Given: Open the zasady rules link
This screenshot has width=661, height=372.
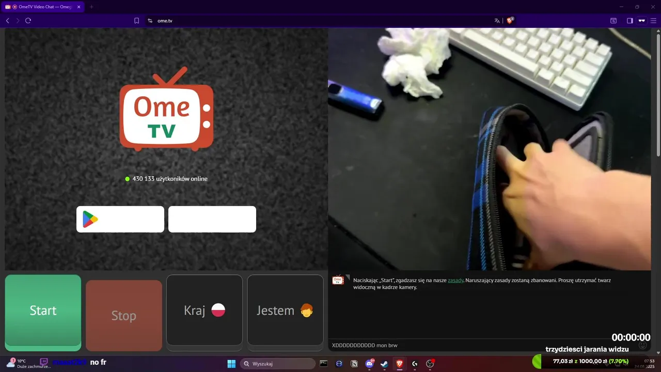Looking at the screenshot, I should [x=455, y=280].
